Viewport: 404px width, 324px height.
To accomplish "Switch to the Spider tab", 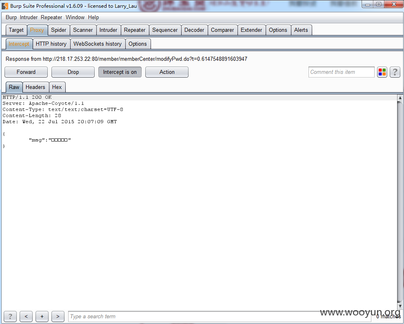I will pyautogui.click(x=59, y=30).
